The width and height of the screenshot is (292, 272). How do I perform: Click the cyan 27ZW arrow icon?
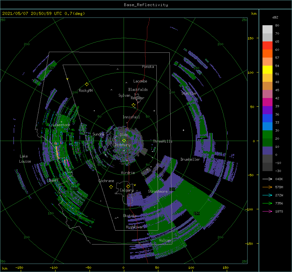pyautogui.click(x=267, y=195)
